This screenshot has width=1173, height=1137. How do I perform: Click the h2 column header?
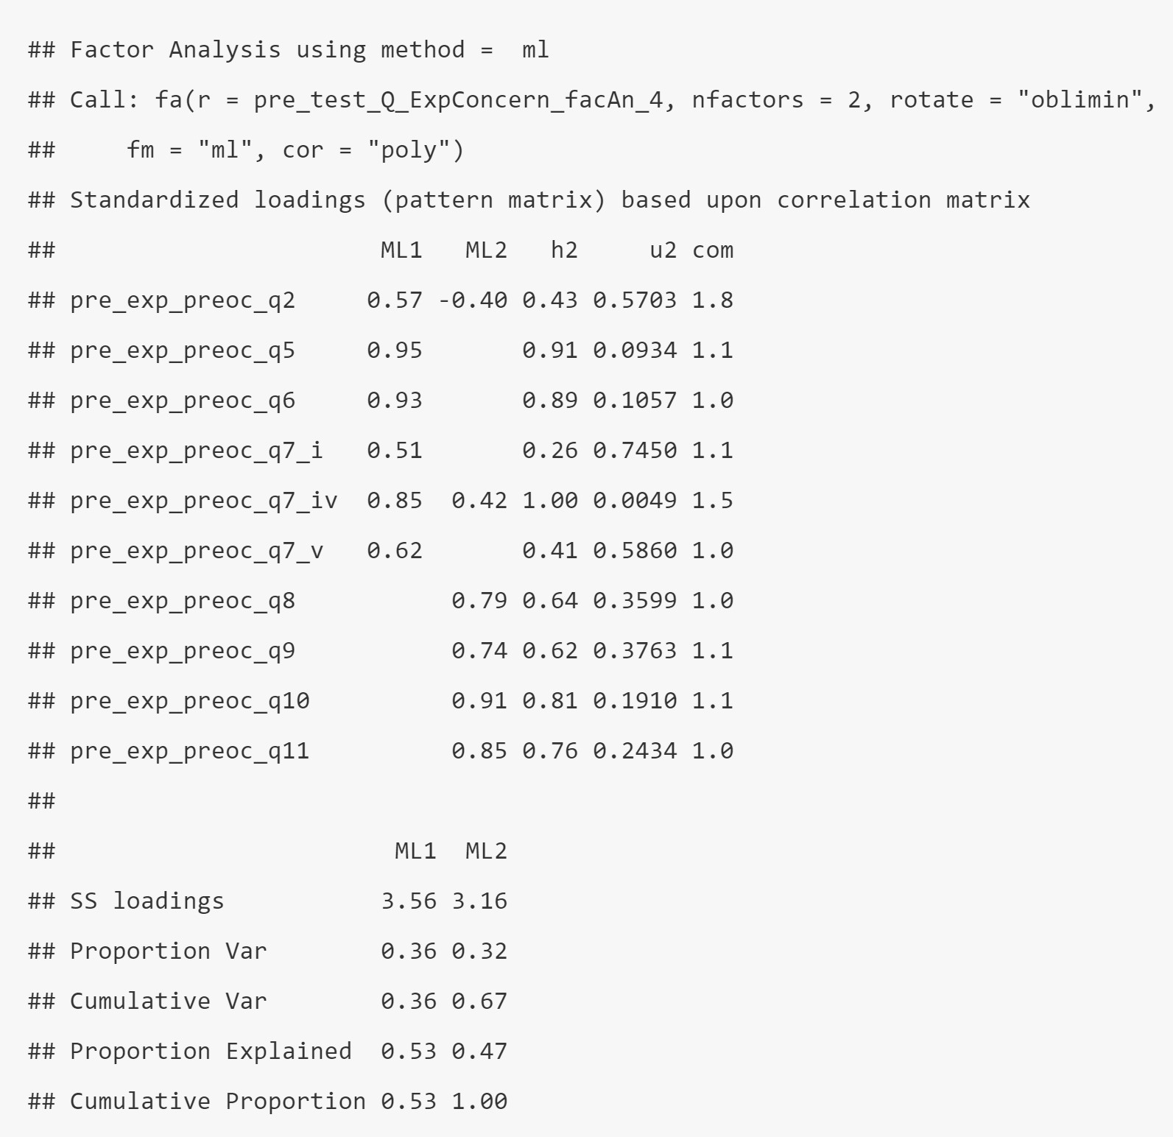tap(564, 250)
